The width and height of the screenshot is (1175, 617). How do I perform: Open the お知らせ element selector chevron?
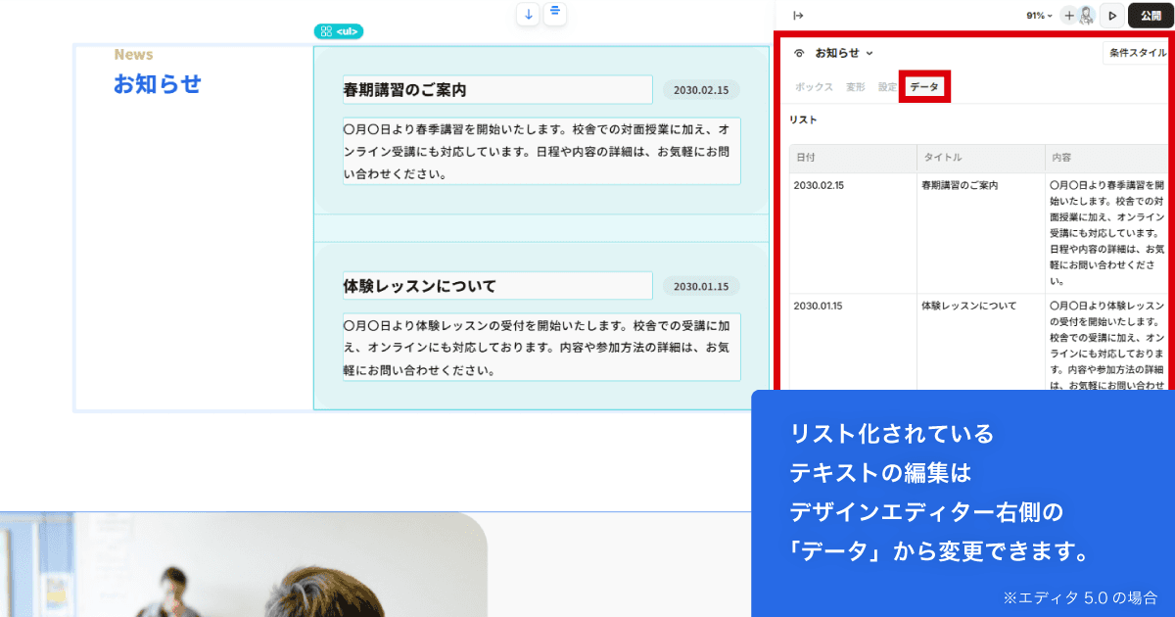tap(869, 52)
